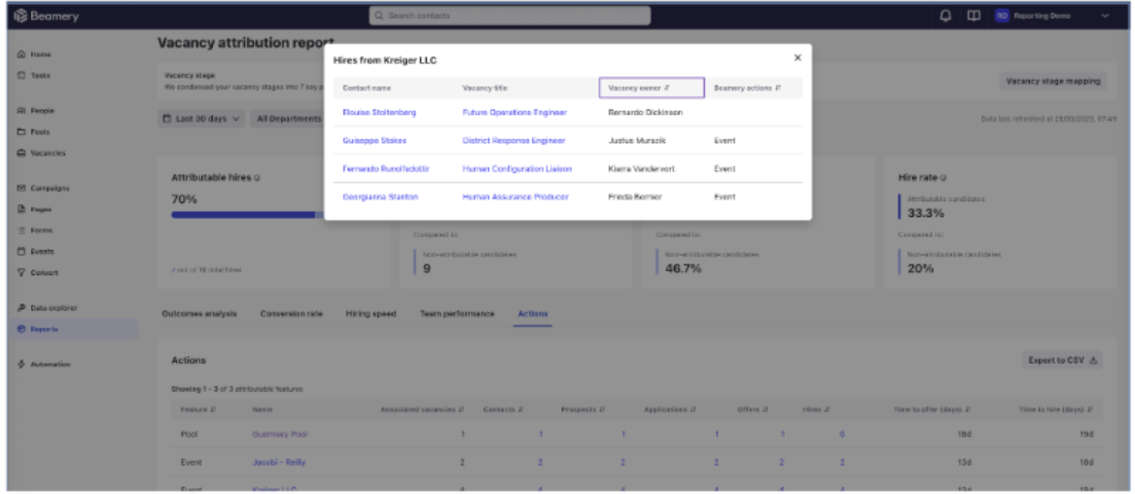The height and width of the screenshot is (494, 1135).
Task: Click the Contact name column header
Action: (367, 88)
